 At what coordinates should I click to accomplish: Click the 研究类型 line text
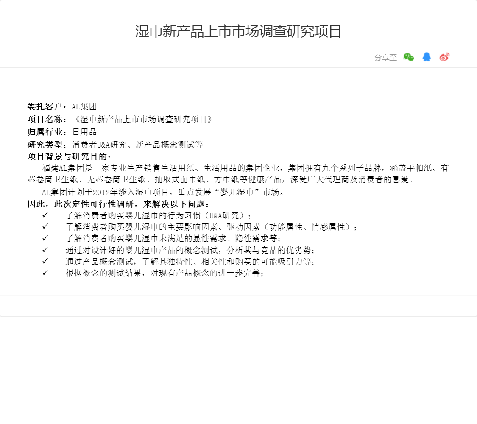coord(115,145)
